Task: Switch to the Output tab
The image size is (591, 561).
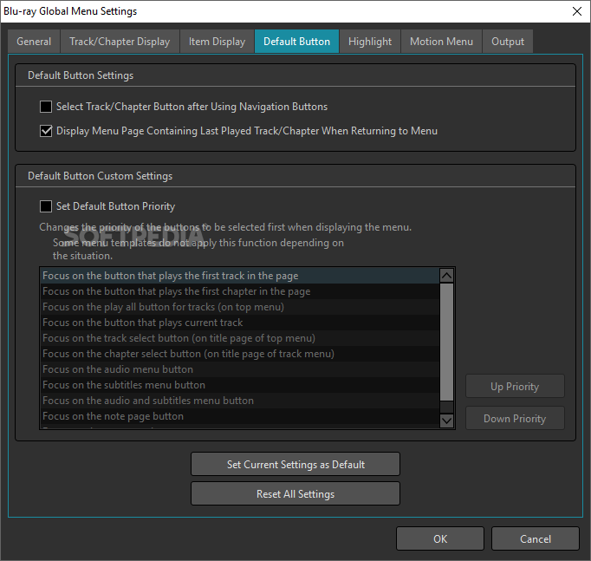Action: (x=507, y=42)
